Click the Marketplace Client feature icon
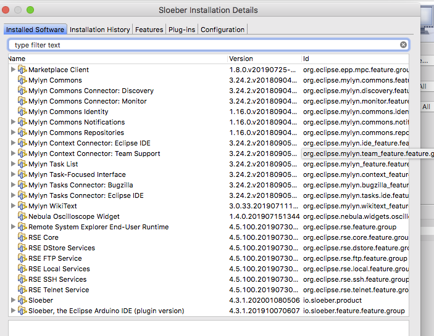The height and width of the screenshot is (336, 434). tap(22, 70)
